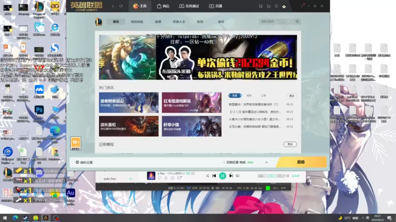Go back with the launcher back arrow
This screenshot has width=396, height=222.
[x=113, y=6]
